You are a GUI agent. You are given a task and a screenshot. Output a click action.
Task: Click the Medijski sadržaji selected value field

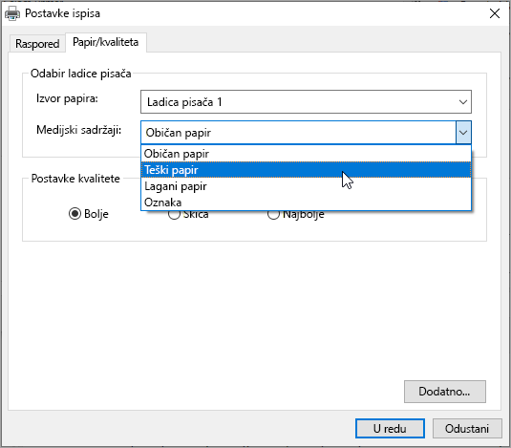(x=298, y=133)
